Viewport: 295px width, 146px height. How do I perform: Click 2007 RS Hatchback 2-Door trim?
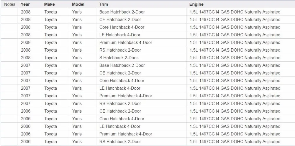coord(120,104)
